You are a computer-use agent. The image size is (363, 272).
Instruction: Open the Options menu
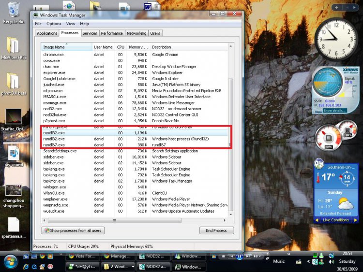click(x=54, y=24)
